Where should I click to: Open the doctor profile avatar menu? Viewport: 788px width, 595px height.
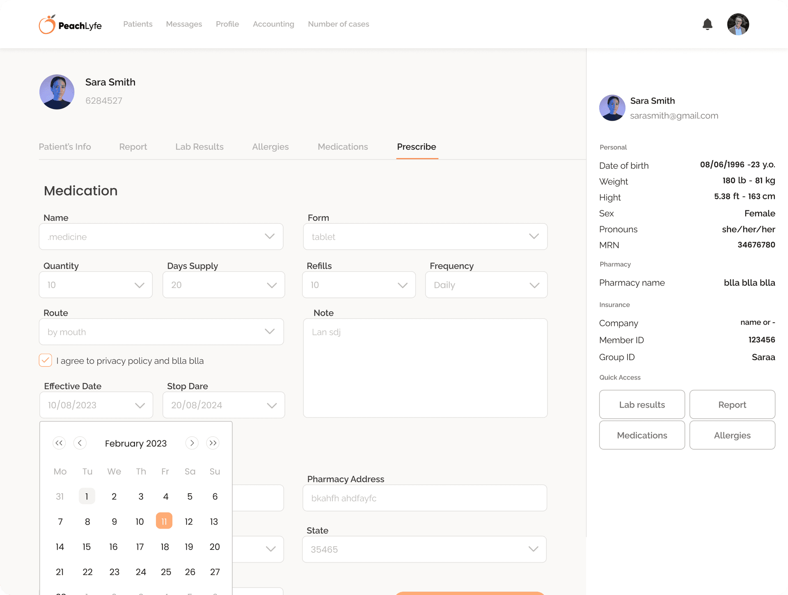[x=738, y=24]
